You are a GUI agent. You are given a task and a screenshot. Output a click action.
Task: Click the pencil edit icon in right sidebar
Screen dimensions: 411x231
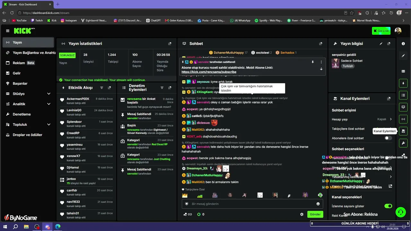tap(403, 56)
